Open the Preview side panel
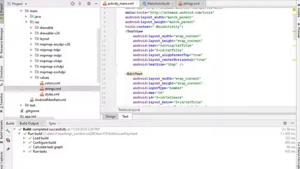 [298, 30]
